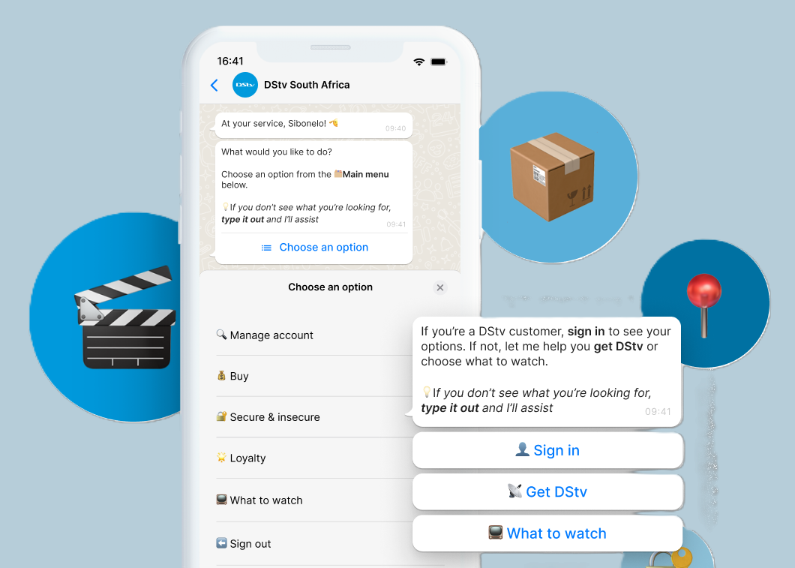795x568 pixels.
Task: Tap the Wi-Fi status icon
Action: tap(418, 62)
